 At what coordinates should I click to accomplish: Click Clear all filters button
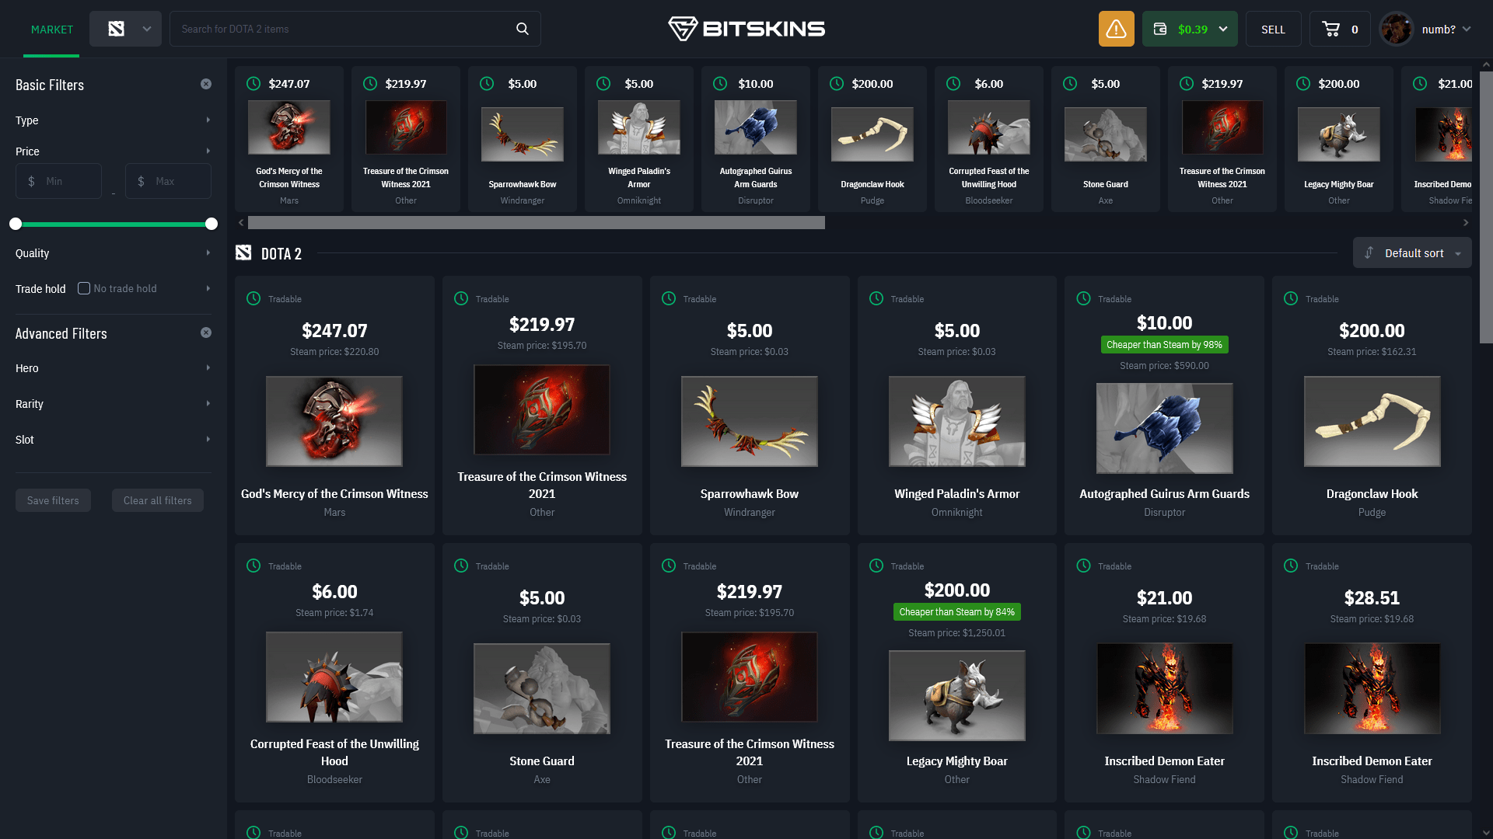[x=157, y=500]
